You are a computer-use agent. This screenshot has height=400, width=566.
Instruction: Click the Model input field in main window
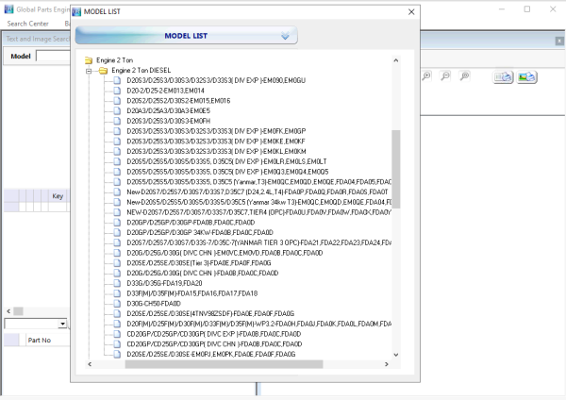pyautogui.click(x=53, y=56)
